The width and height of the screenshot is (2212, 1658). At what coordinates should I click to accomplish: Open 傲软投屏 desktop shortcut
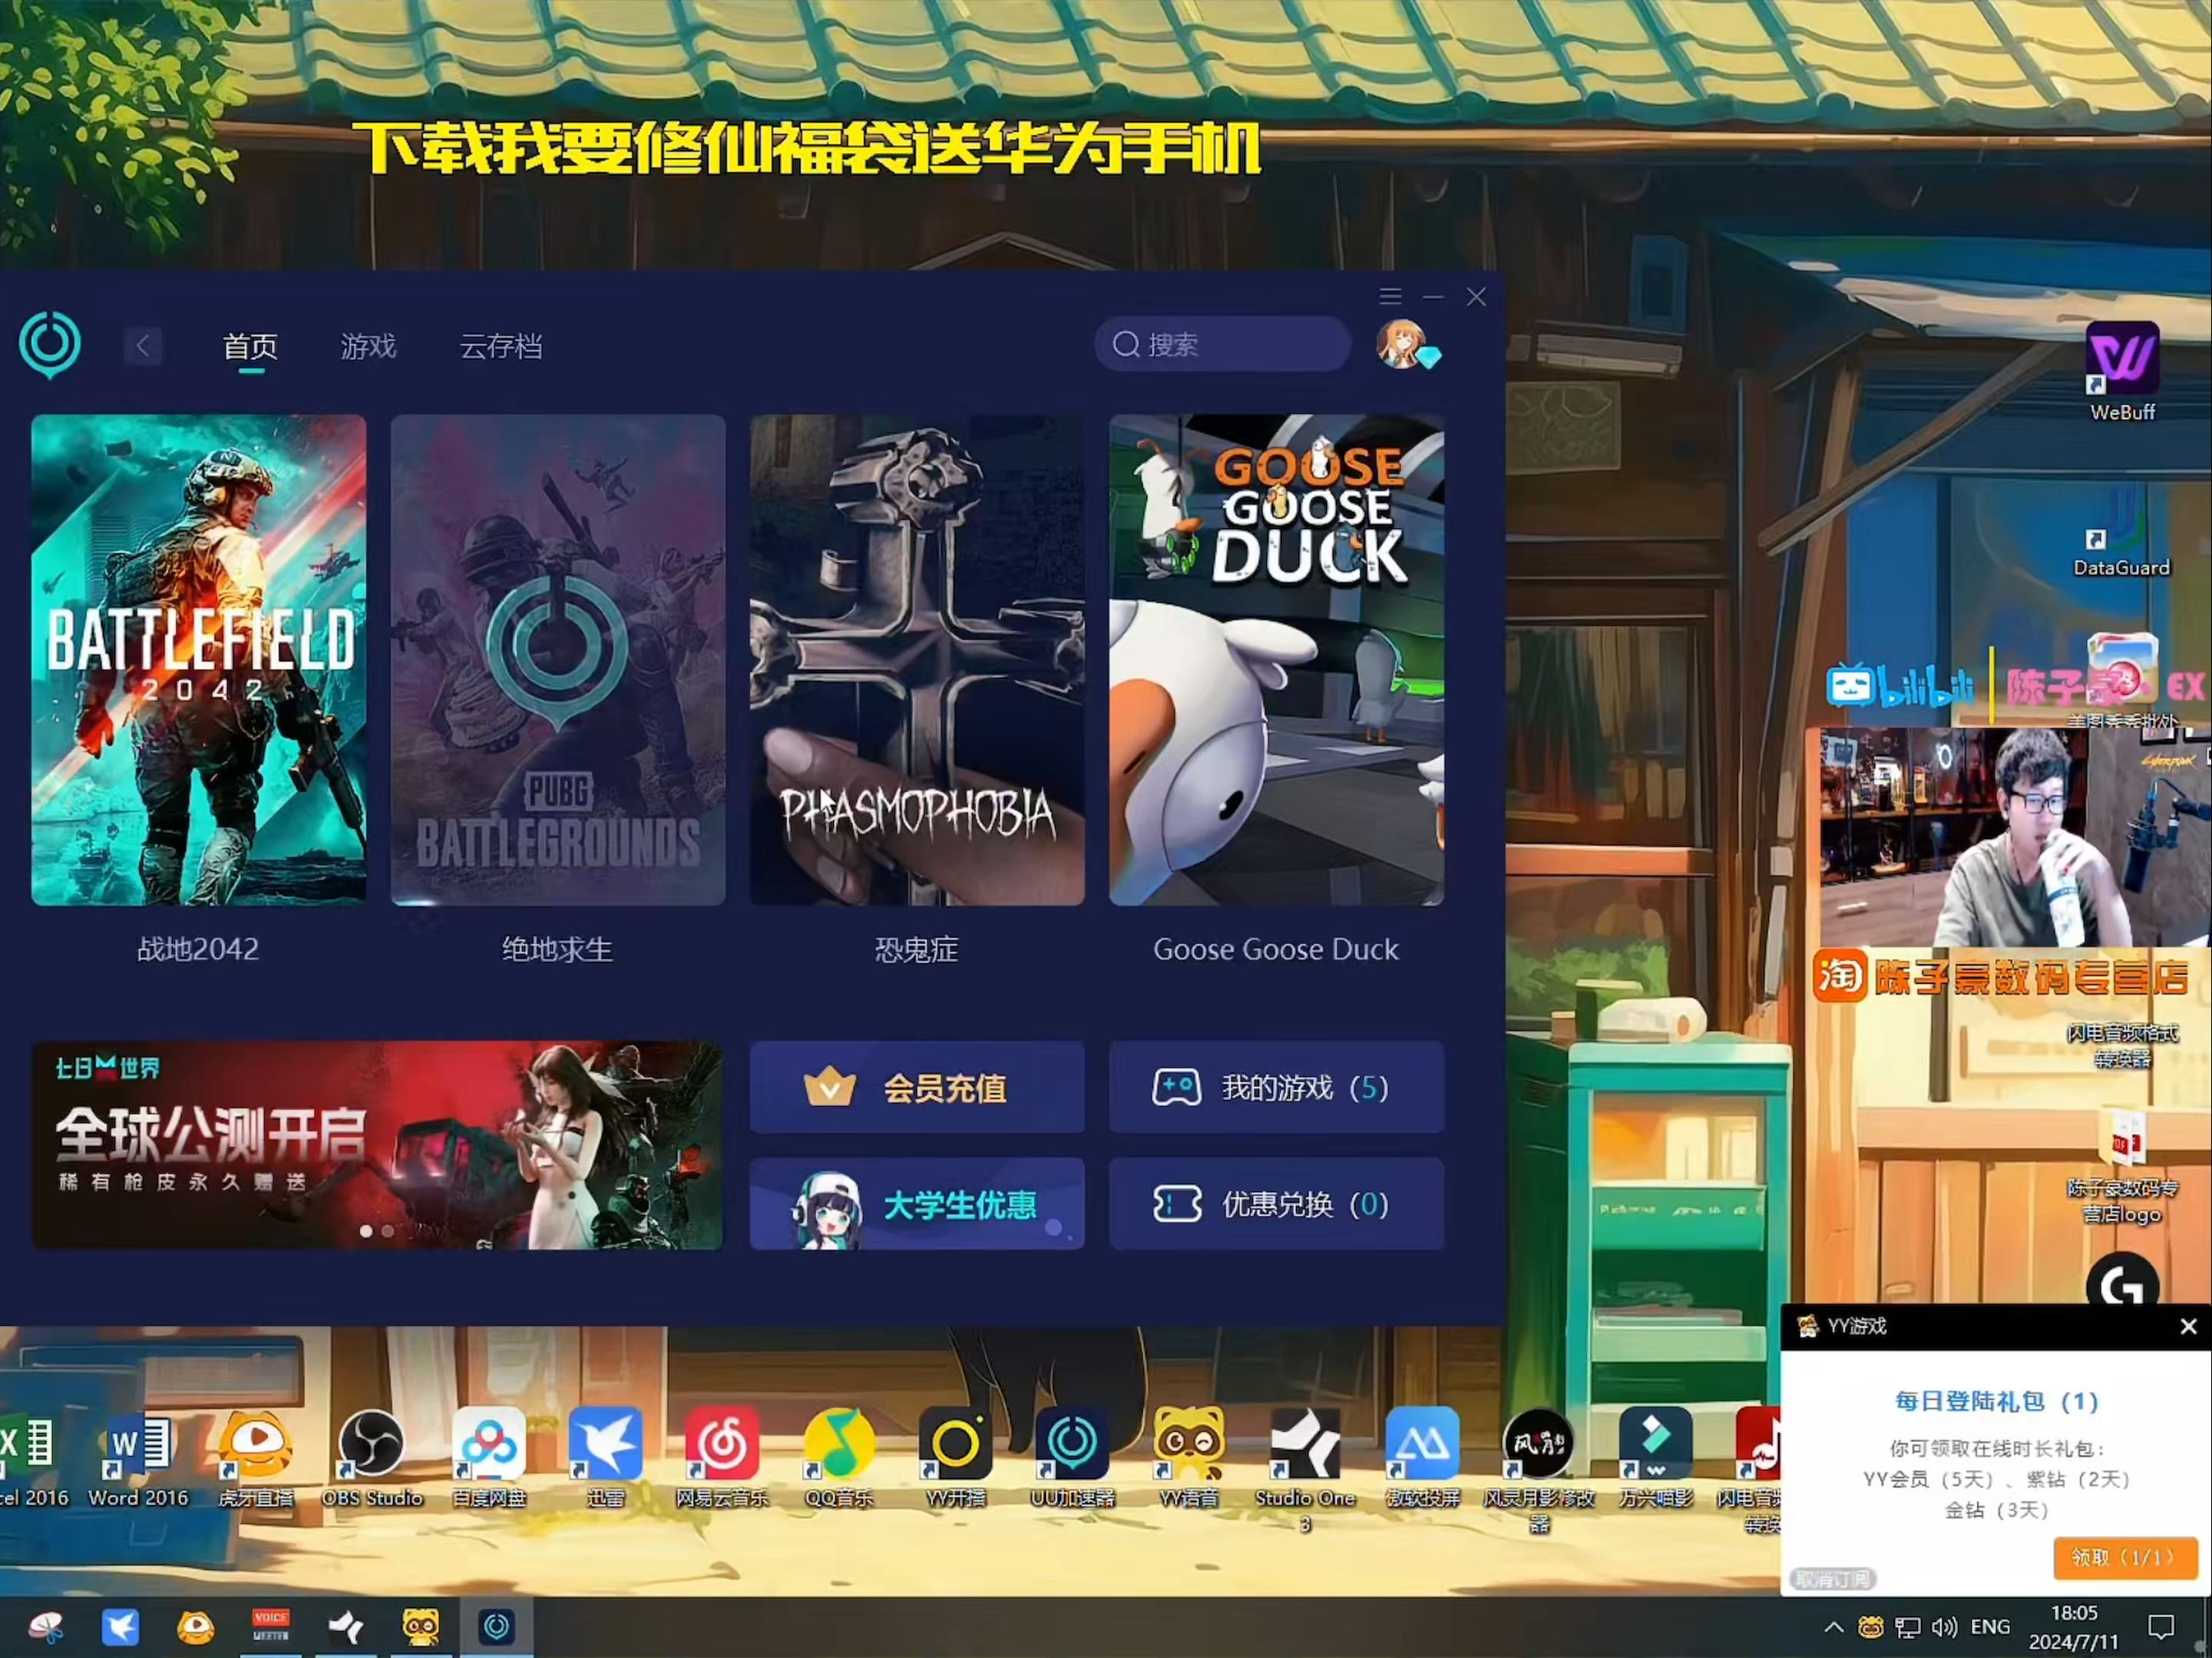1422,1457
